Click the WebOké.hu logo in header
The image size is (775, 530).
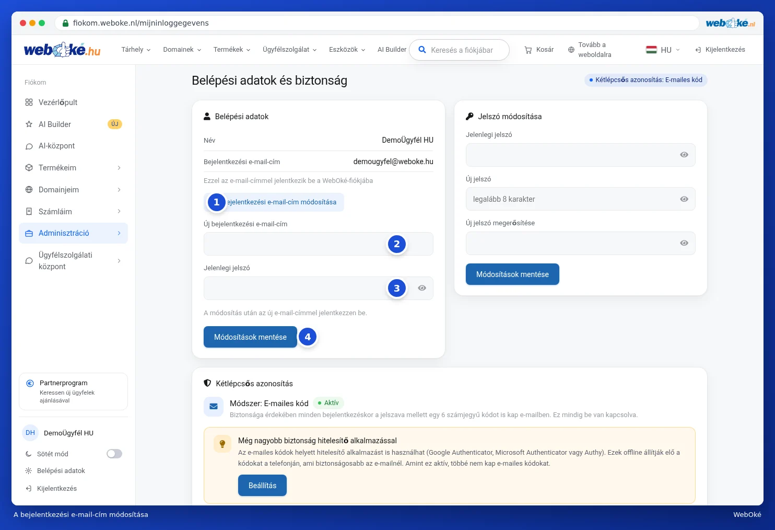click(x=62, y=50)
